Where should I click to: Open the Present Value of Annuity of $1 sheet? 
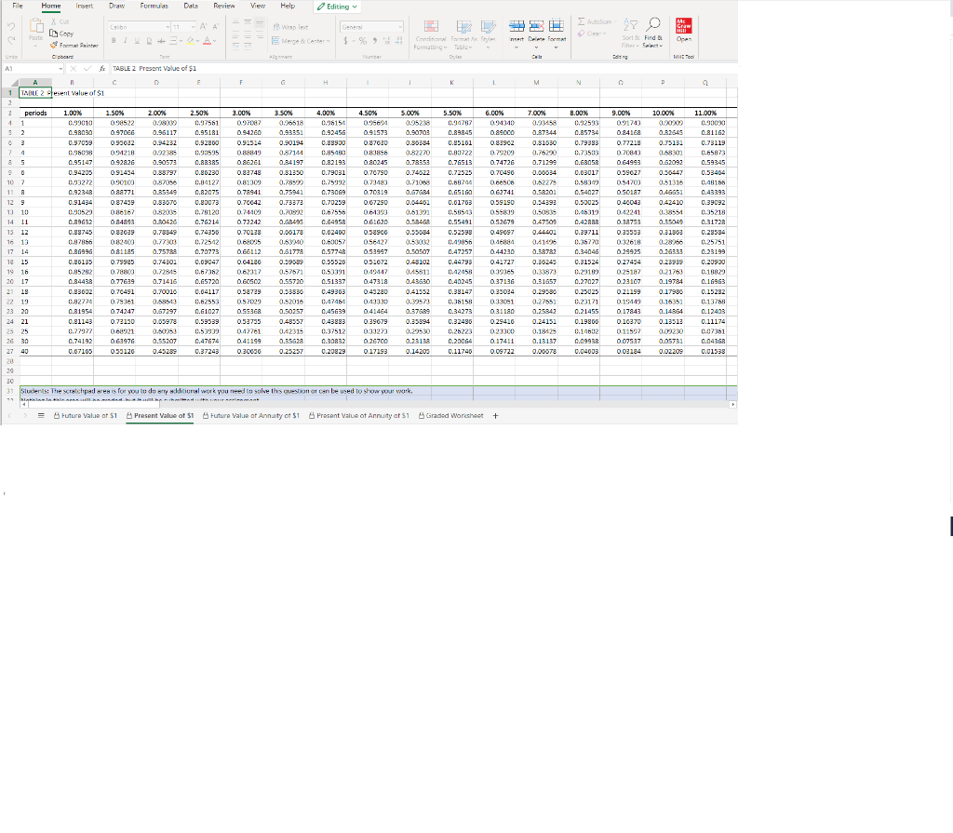tap(359, 416)
